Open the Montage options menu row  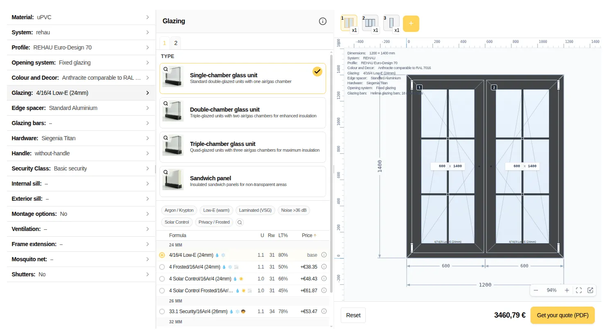pyautogui.click(x=80, y=214)
